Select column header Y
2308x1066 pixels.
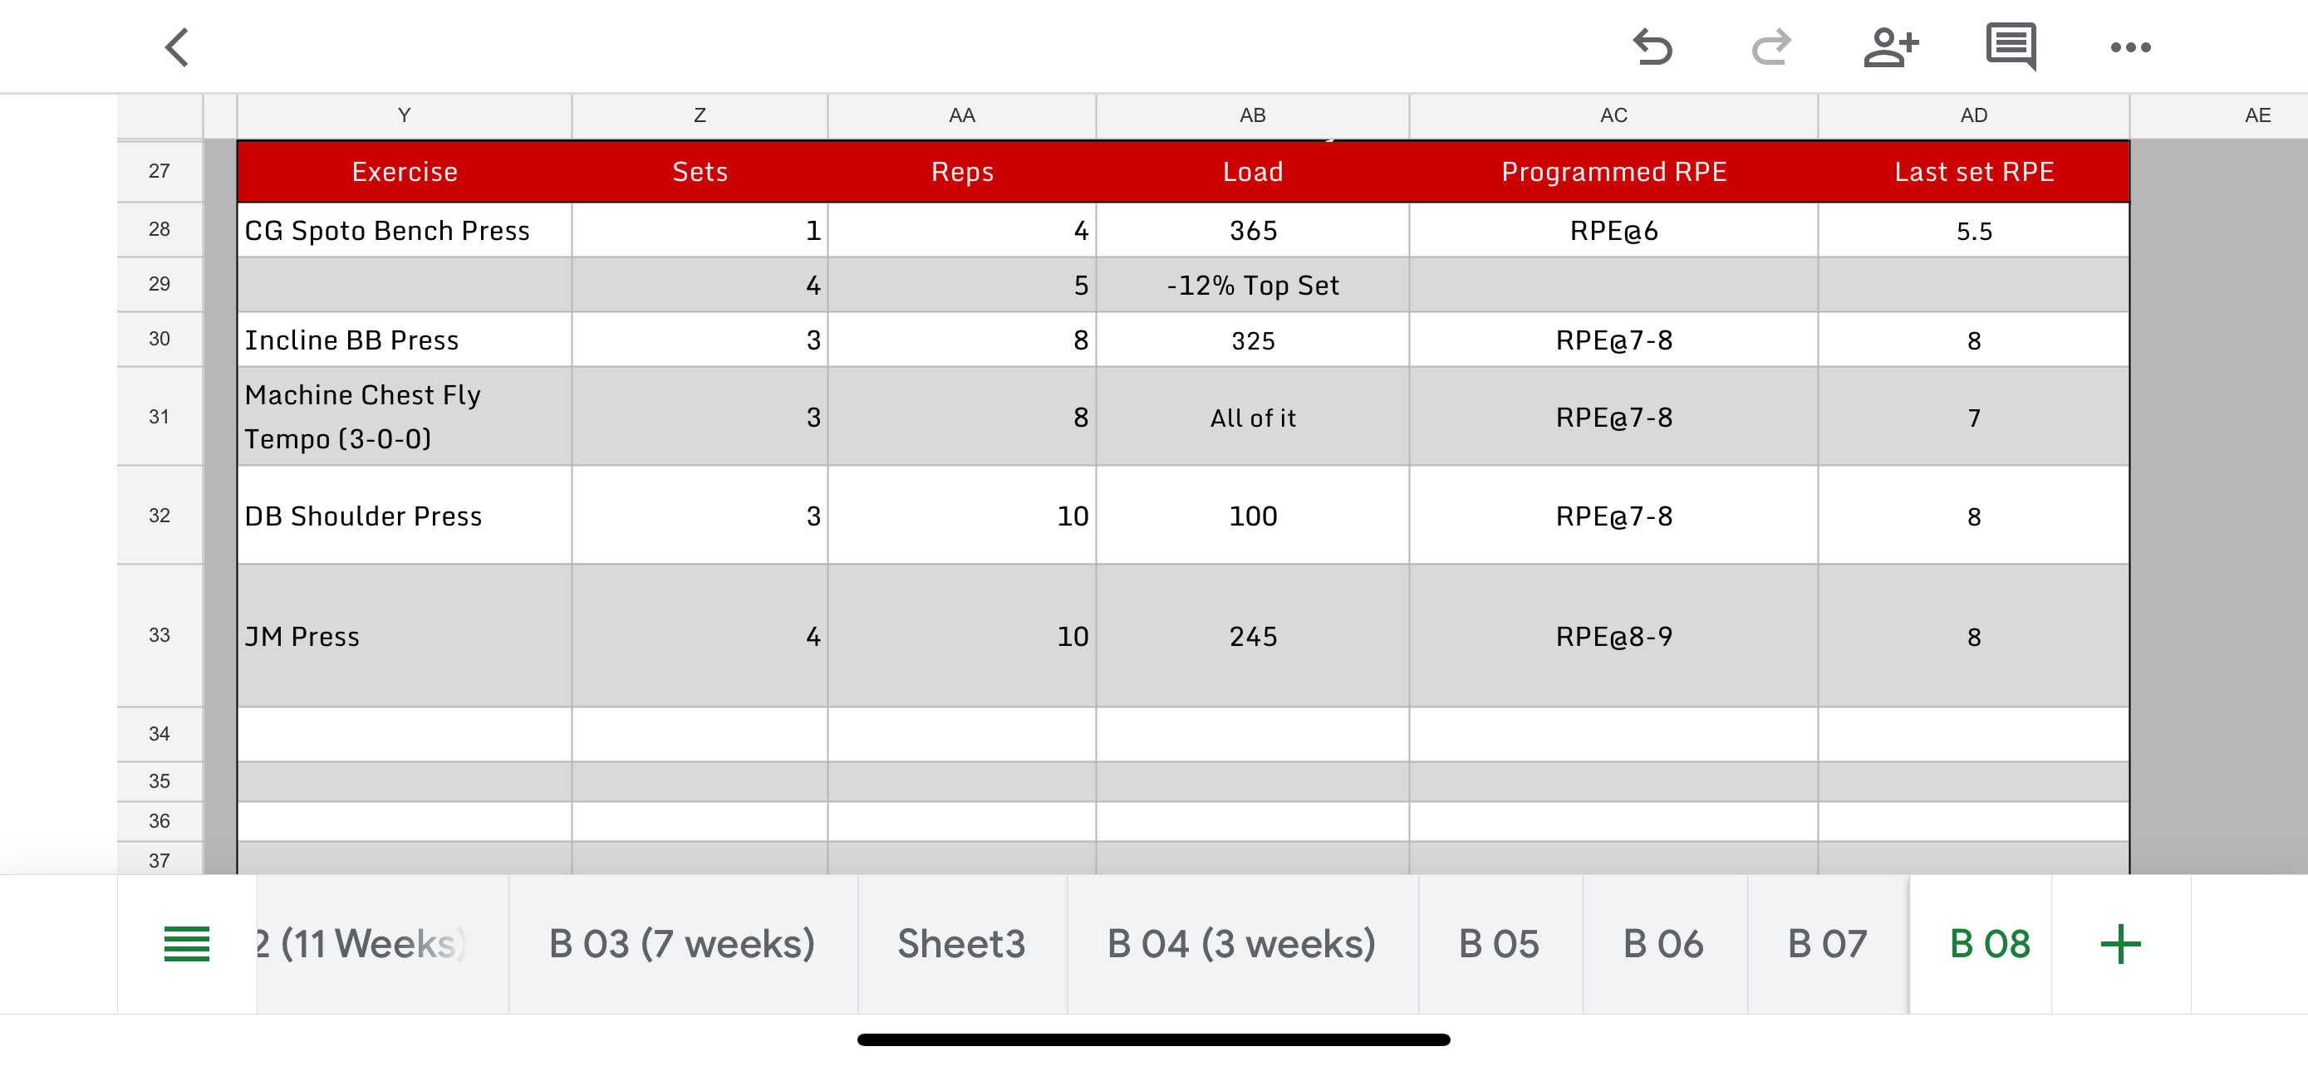tap(404, 115)
